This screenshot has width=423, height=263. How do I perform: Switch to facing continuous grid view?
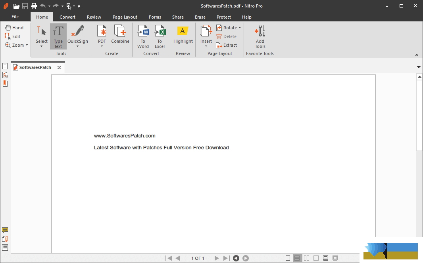click(x=316, y=258)
